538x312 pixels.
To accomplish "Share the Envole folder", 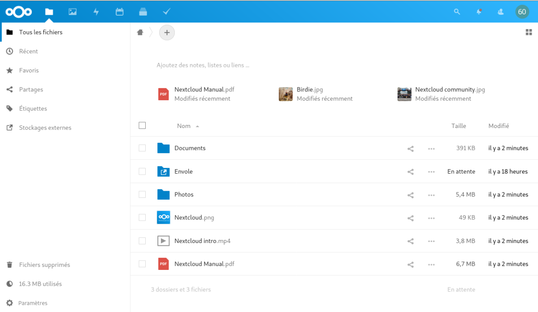I will coord(410,171).
